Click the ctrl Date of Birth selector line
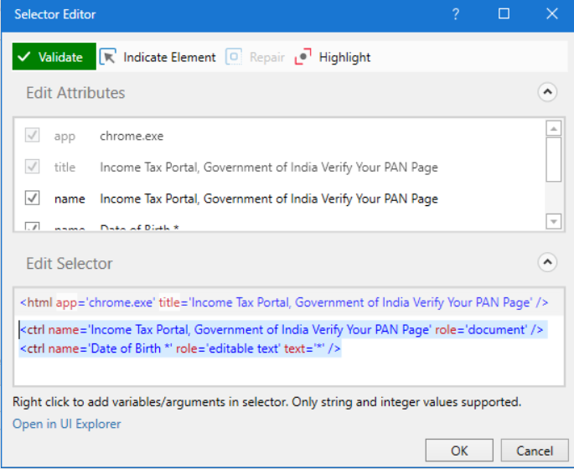Screen dimensions: 574x469 click(180, 348)
